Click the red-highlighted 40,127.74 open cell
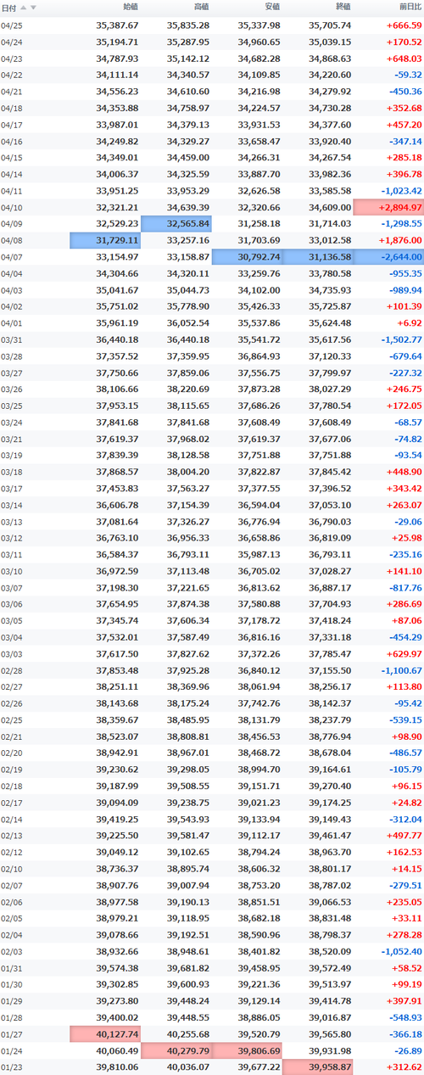The height and width of the screenshot is (1075, 424). 104,1034
